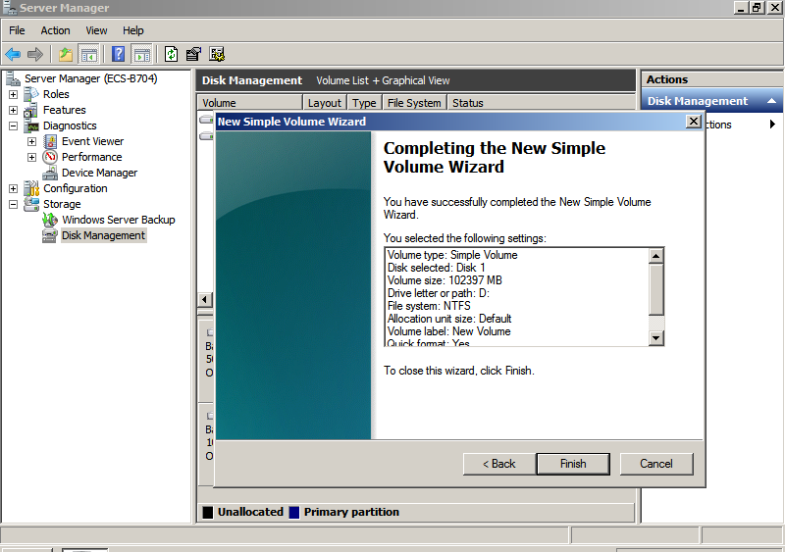
Task: Click the 'Disk selected: Disk 1' line
Action: (436, 268)
